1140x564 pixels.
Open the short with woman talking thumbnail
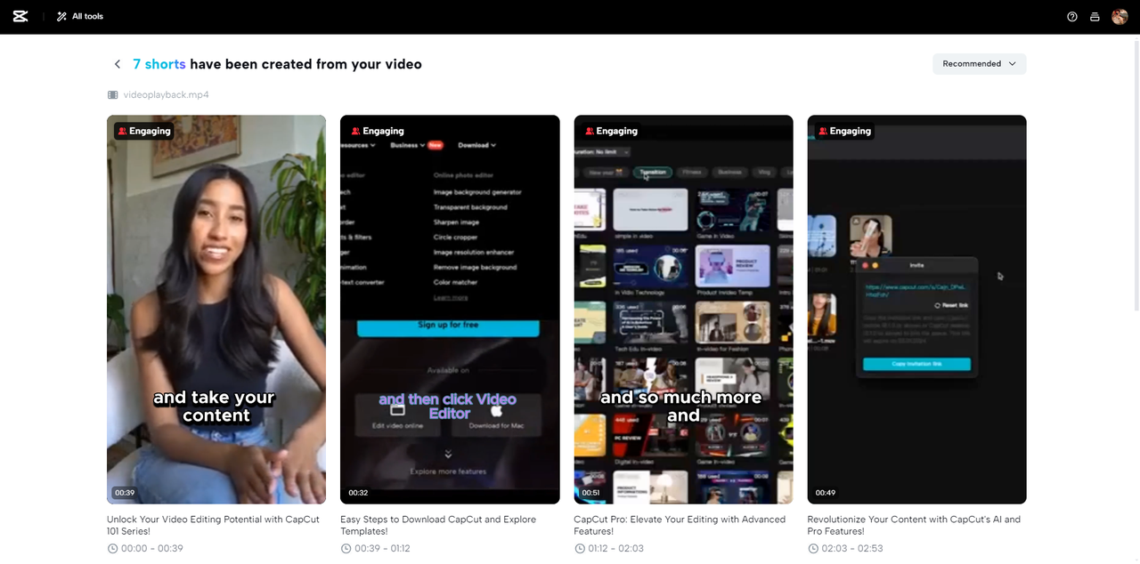click(x=216, y=310)
